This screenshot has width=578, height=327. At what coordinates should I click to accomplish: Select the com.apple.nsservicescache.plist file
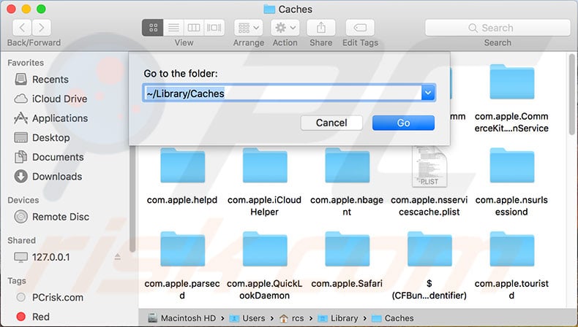(x=429, y=181)
